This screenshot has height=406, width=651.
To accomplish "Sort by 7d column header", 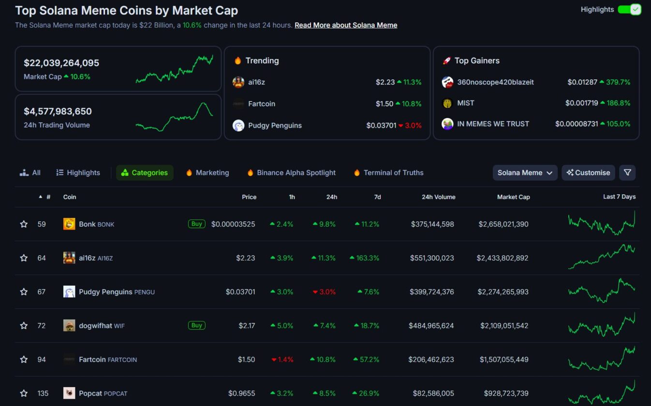I will tap(378, 197).
